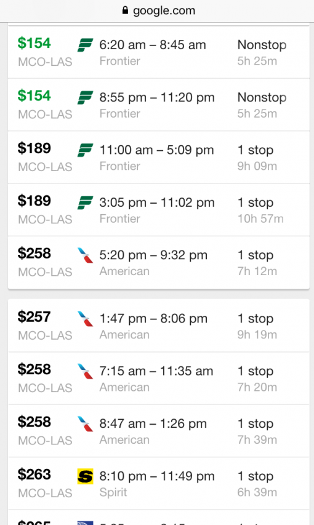Viewport: 314px width, 525px height.
Task: Tap American logo on 7:15 am flight
Action: pos(85,371)
